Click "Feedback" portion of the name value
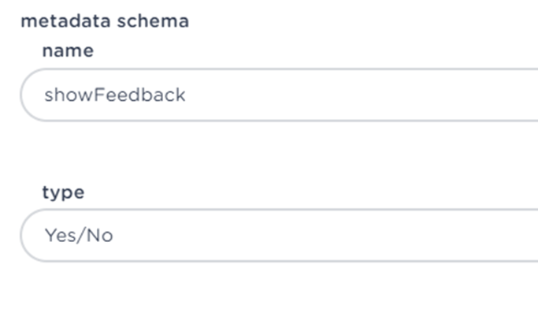 tap(139, 95)
